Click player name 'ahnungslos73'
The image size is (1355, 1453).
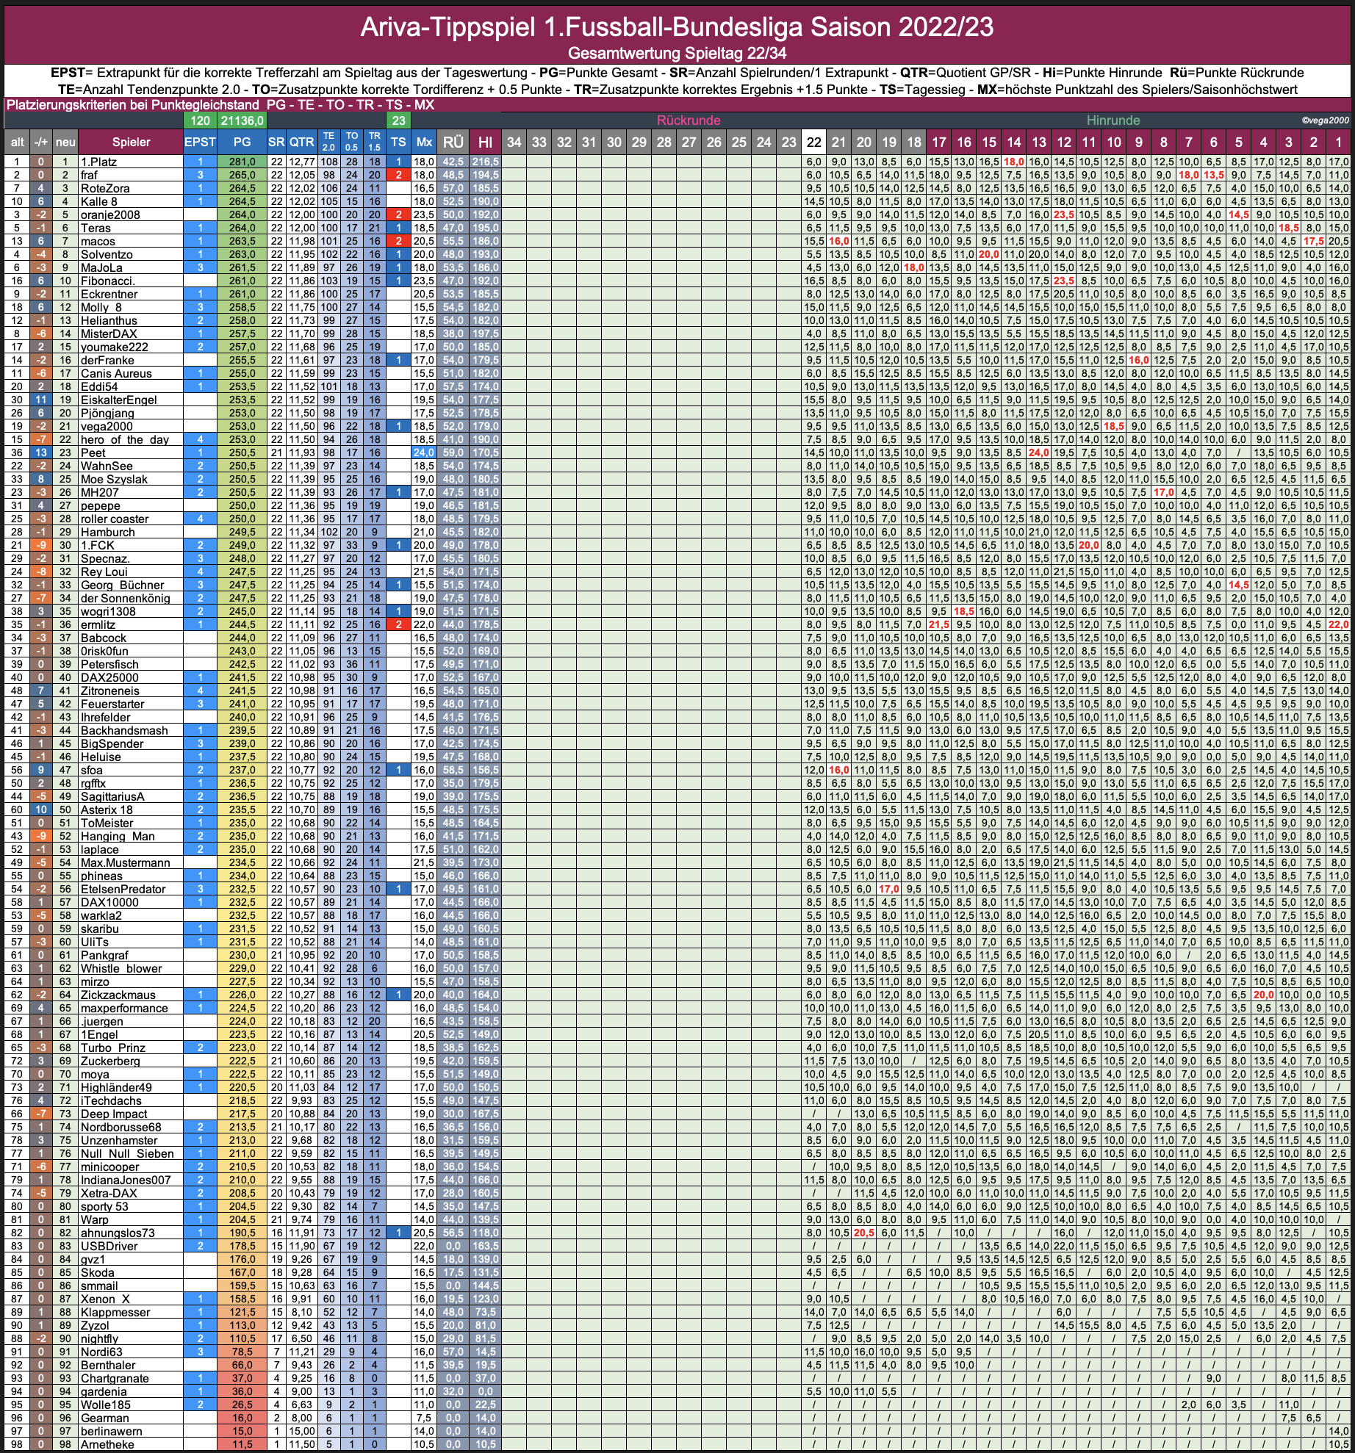(x=118, y=1233)
